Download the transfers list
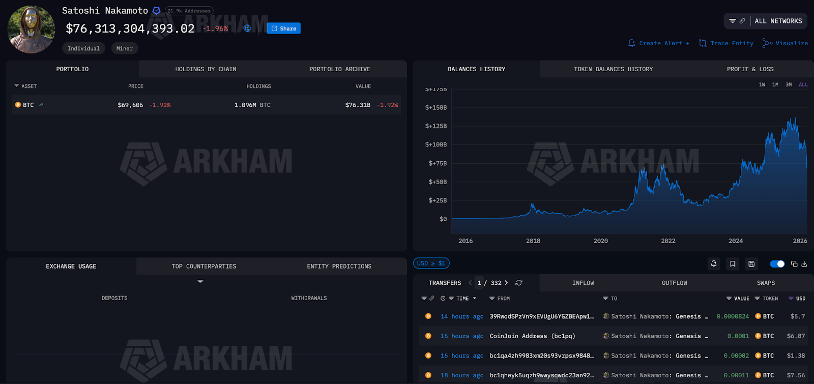This screenshot has width=814, height=384. 804,264
